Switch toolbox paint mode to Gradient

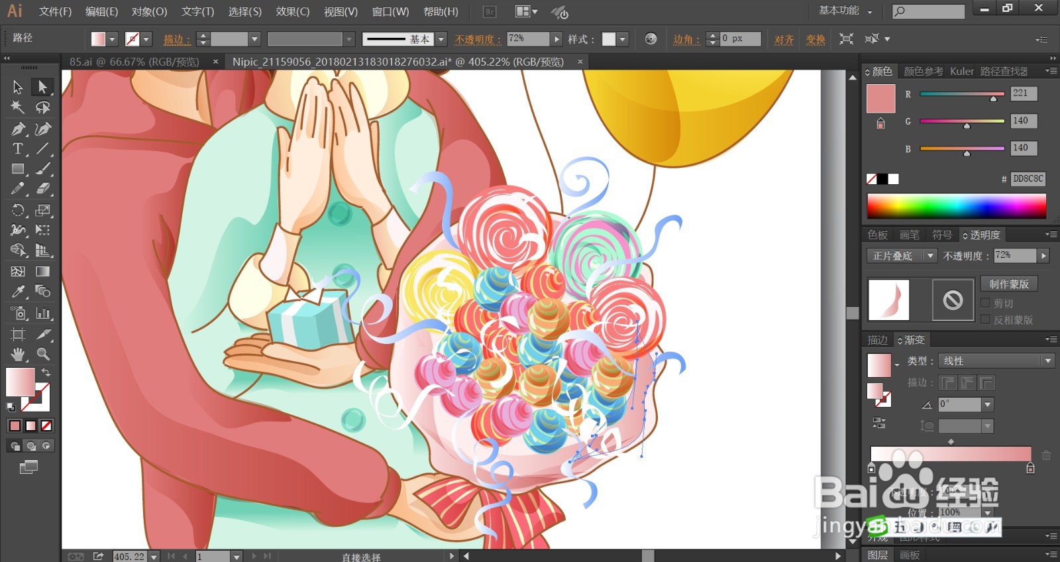coord(30,425)
